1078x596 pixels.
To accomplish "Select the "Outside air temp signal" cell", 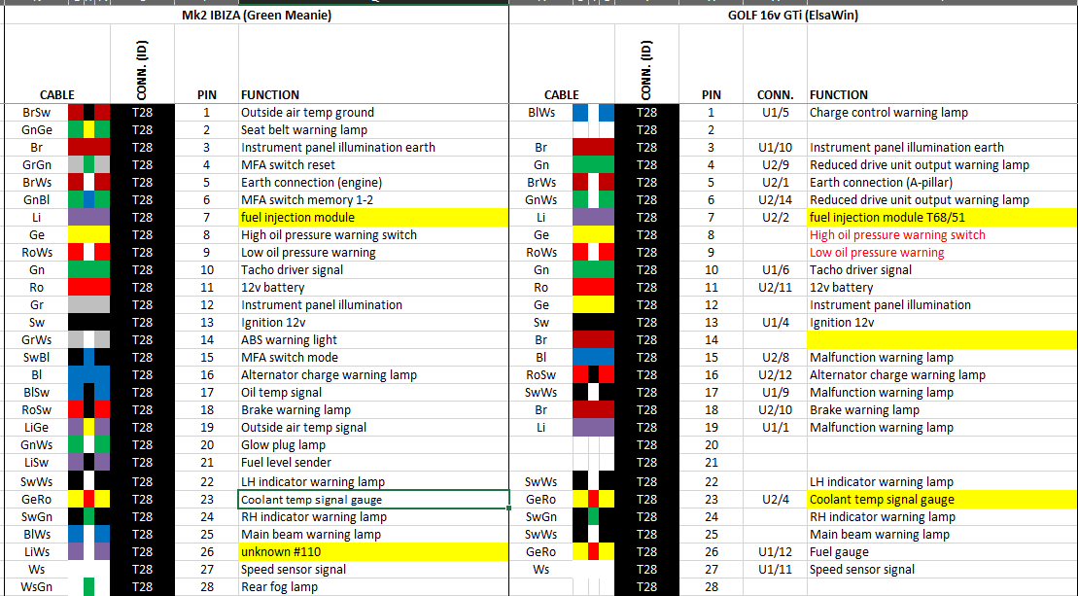I will (x=373, y=428).
